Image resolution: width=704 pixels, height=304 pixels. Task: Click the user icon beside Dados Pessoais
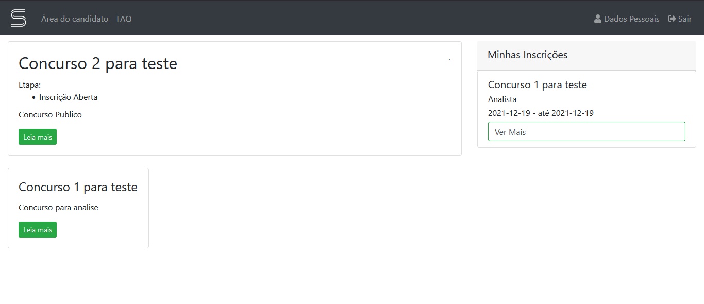point(598,19)
